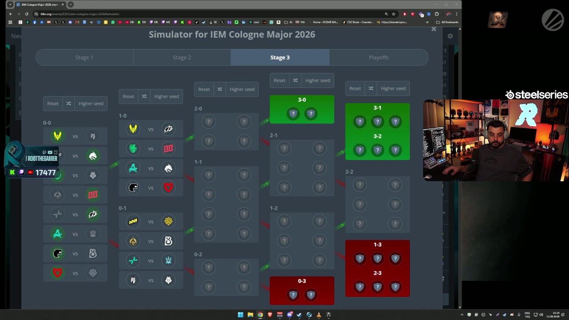
Task: Apply Higher seed to the 2-0 column
Action: [242, 89]
